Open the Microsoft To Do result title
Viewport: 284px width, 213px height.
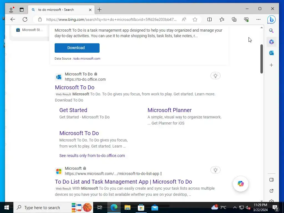75,87
